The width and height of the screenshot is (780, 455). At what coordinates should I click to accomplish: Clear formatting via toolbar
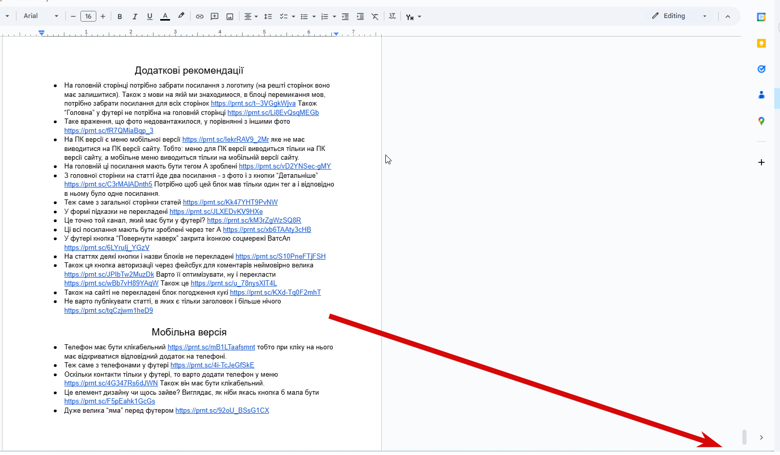point(375,16)
